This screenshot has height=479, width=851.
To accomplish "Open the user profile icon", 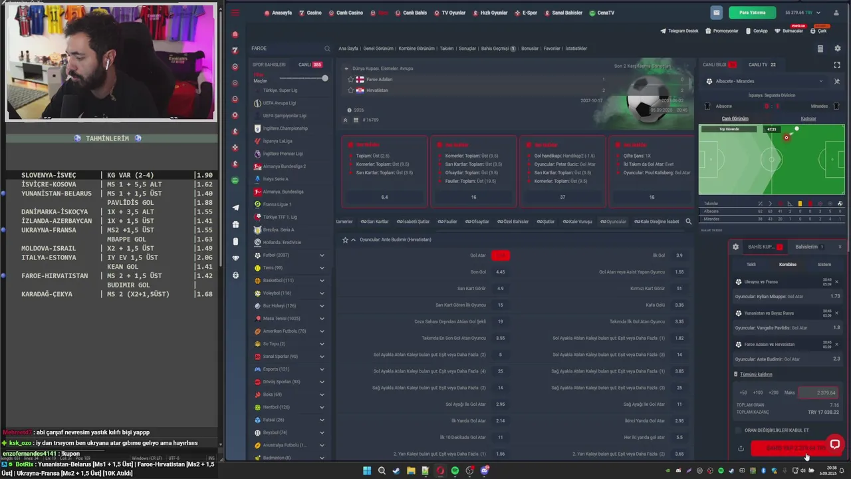I will (836, 13).
